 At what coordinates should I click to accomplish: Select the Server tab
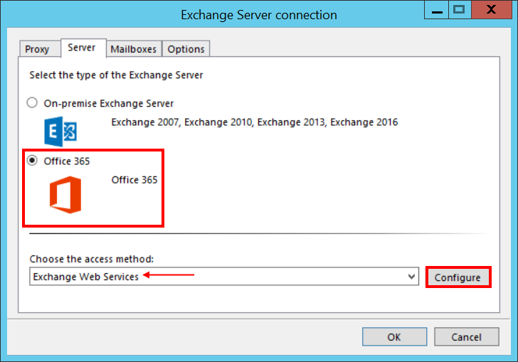tap(82, 48)
